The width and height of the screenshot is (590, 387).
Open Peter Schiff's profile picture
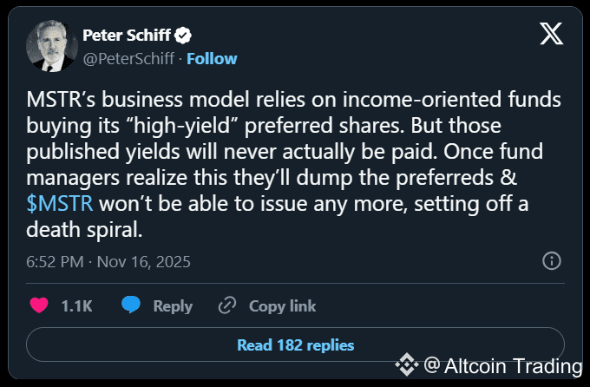(51, 46)
